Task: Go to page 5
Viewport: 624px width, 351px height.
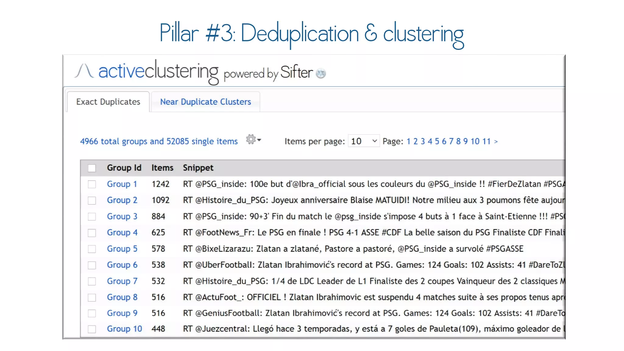Action: [x=437, y=141]
